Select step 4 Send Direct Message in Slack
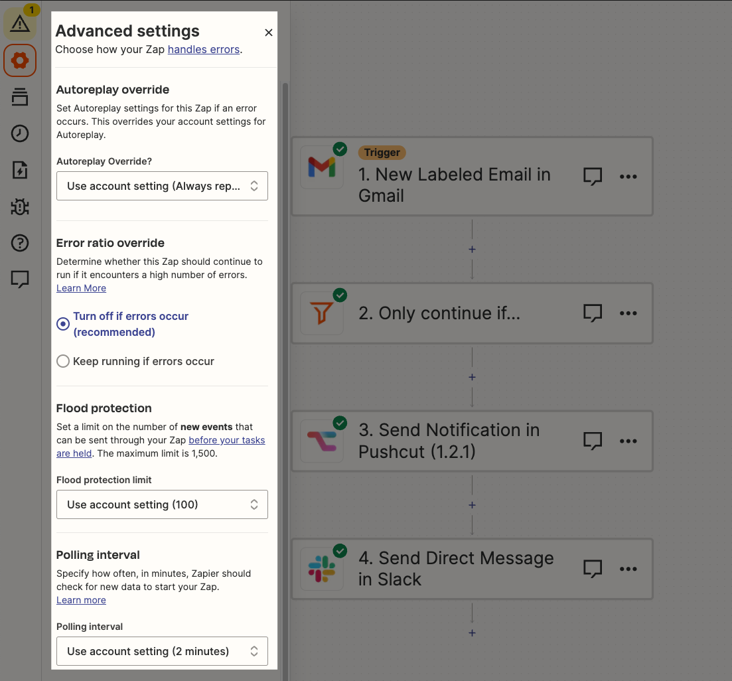 tap(456, 569)
